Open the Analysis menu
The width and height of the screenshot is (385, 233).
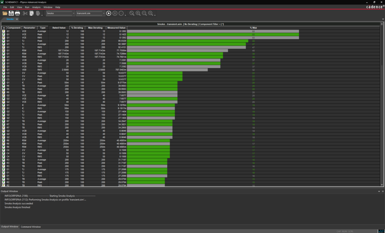coord(36,8)
